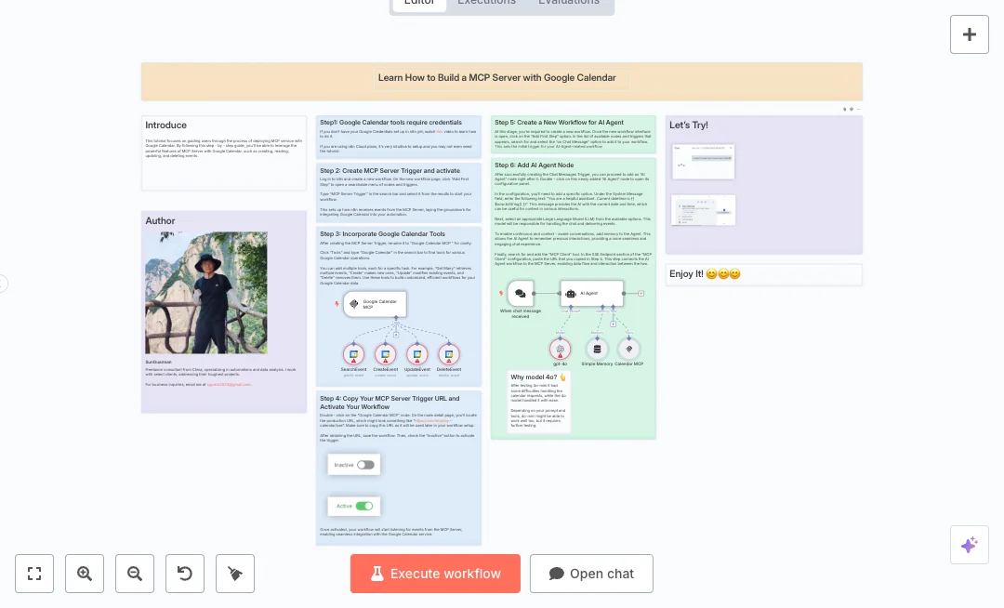Open the add node plus button
This screenshot has height=608, width=1004.
click(970, 34)
